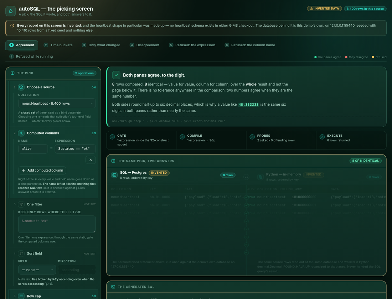
Task: Click the match check icon for row hb-01-0000
Action: click(x=246, y=197)
